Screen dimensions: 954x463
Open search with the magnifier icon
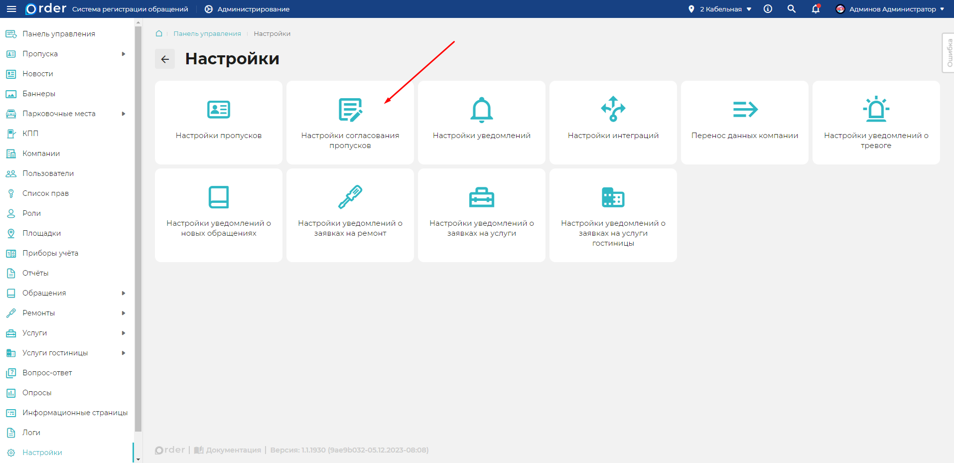point(791,9)
